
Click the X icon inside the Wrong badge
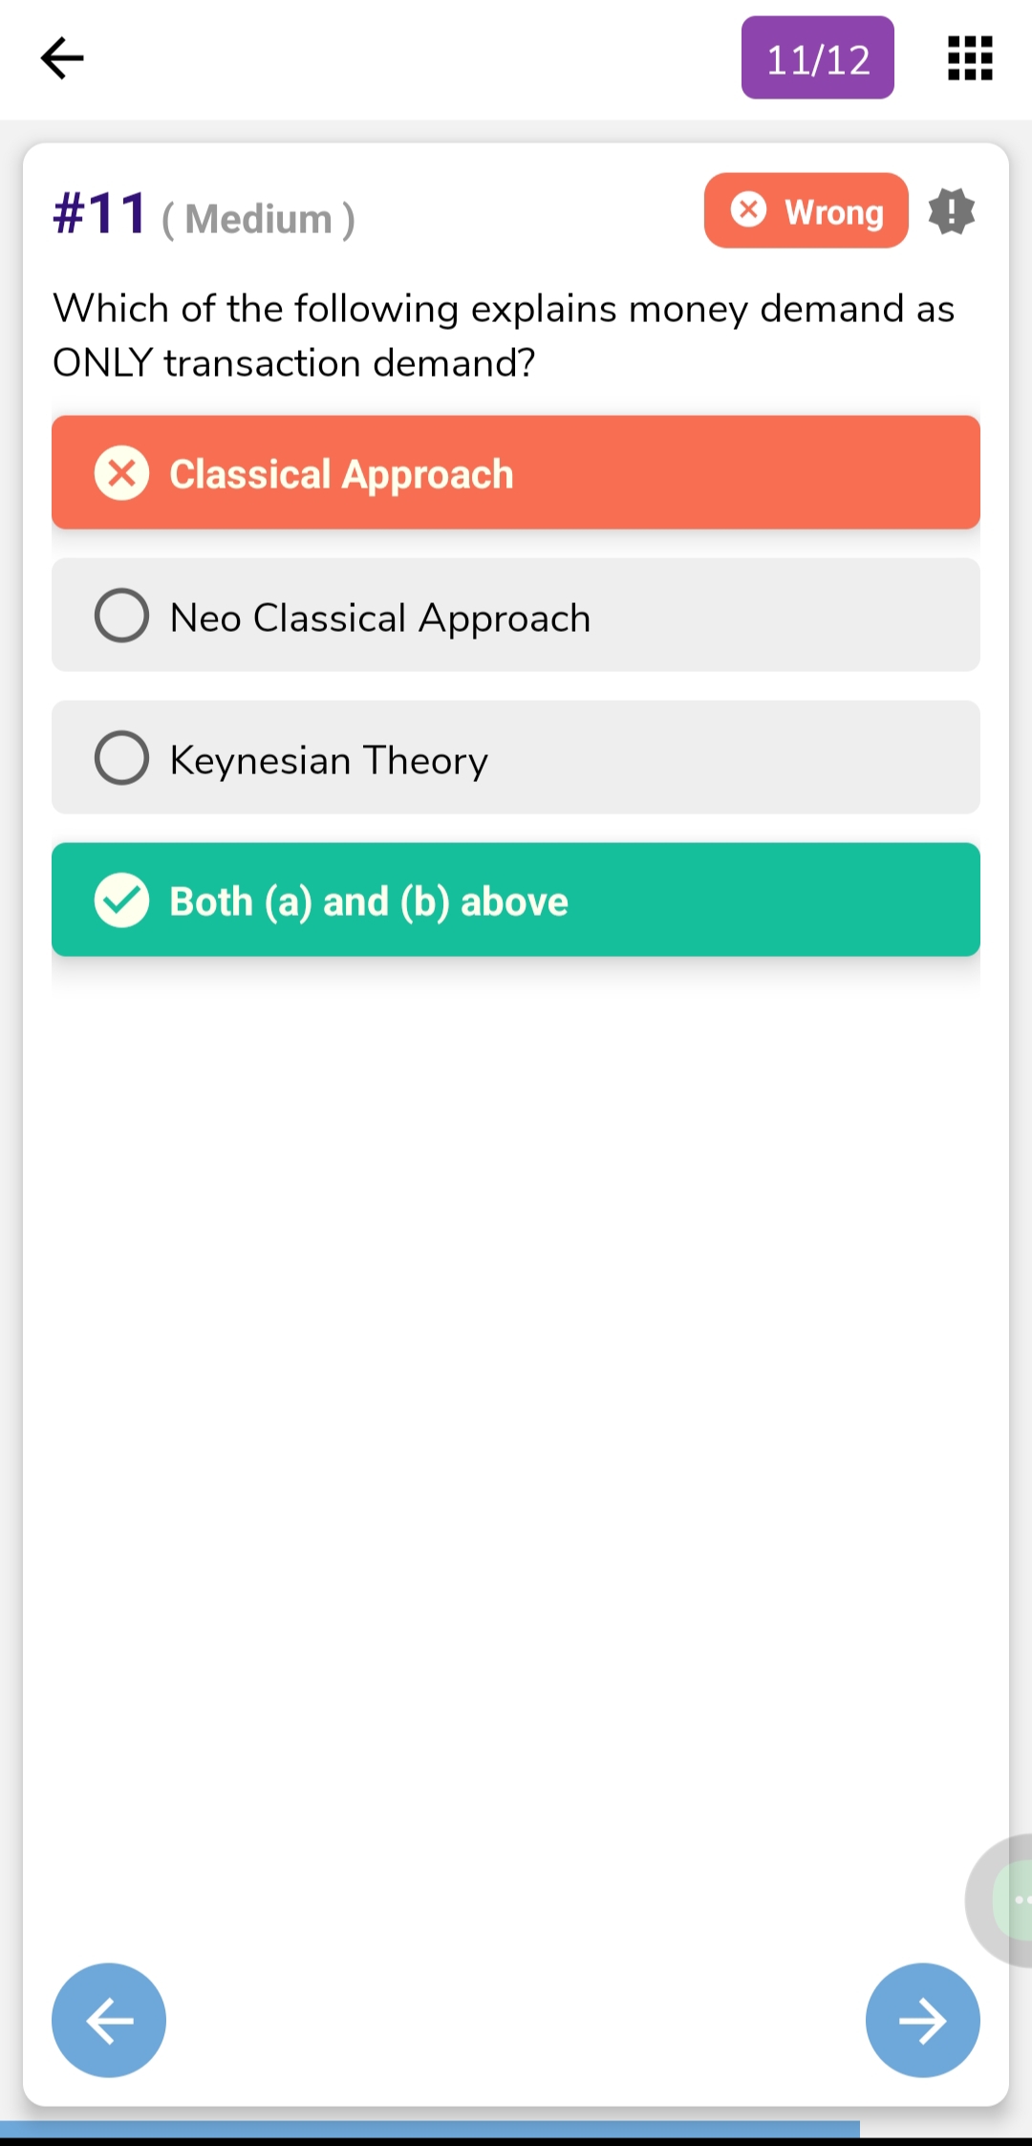749,209
